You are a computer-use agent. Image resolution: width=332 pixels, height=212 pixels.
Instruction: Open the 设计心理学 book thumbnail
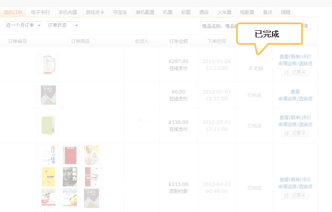coord(48,155)
